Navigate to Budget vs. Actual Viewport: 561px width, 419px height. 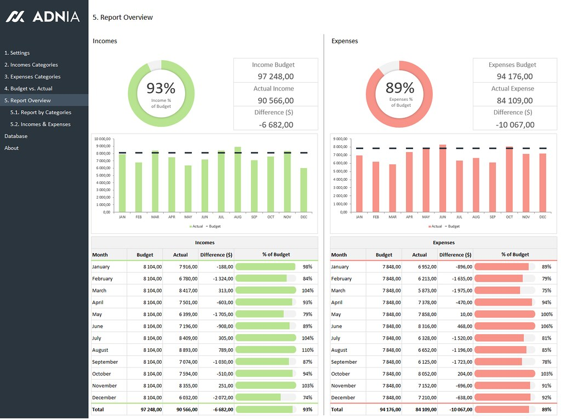[x=28, y=89]
